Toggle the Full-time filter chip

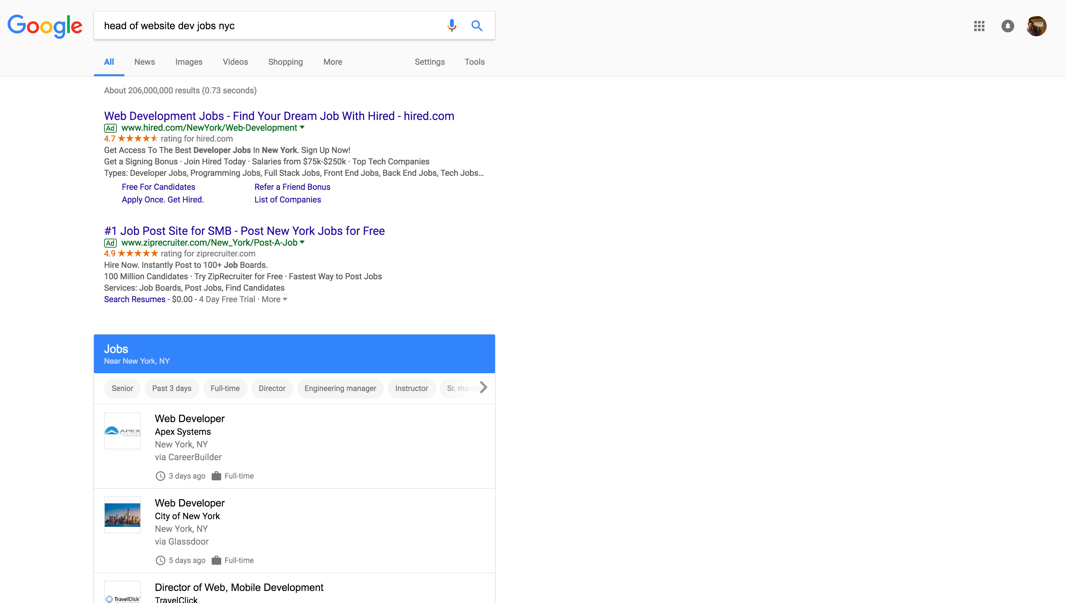coord(225,388)
